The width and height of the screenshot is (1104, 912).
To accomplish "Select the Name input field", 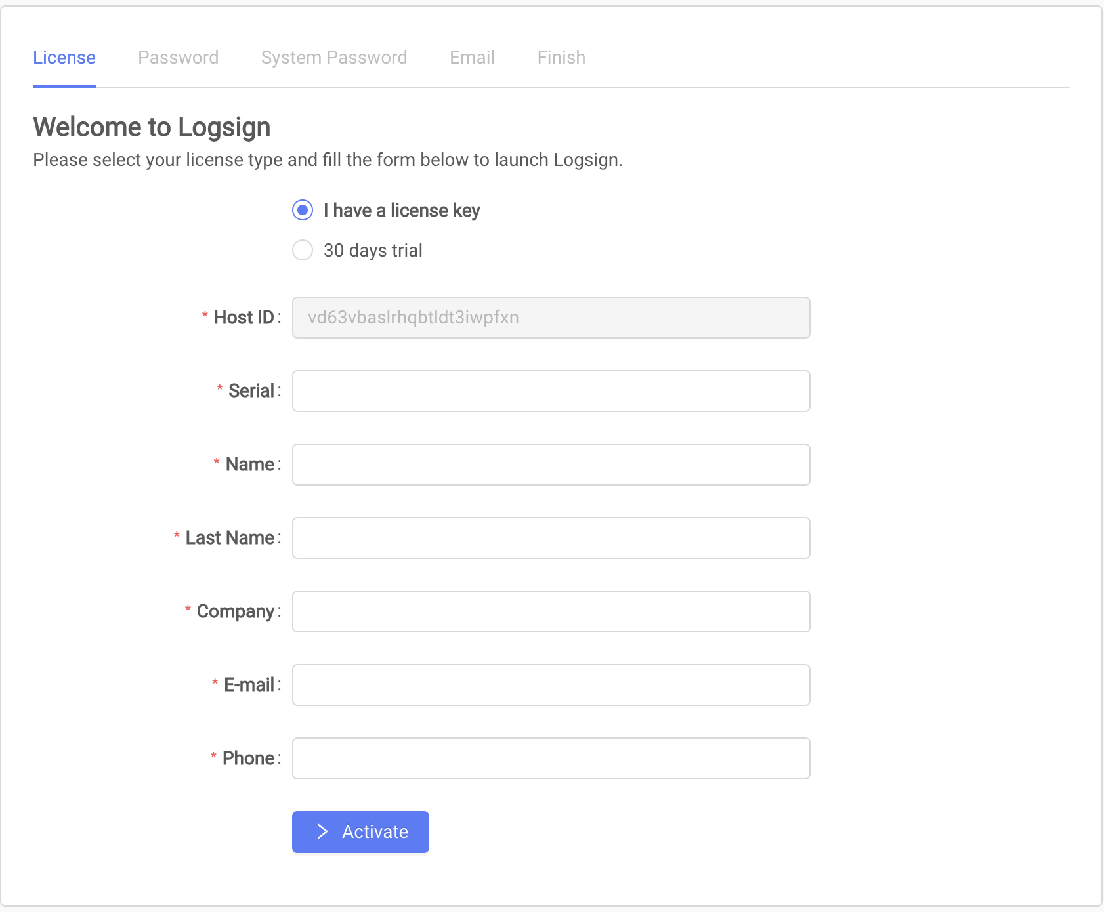I will (x=550, y=464).
